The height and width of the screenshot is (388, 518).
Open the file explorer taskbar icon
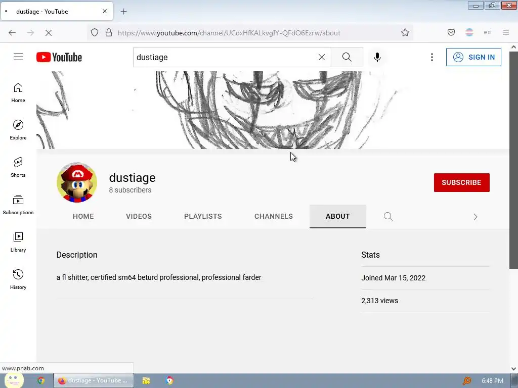point(146,380)
